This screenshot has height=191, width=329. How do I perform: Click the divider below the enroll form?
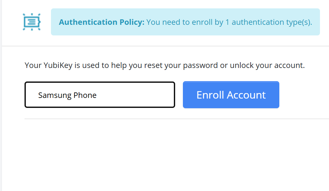(176, 119)
